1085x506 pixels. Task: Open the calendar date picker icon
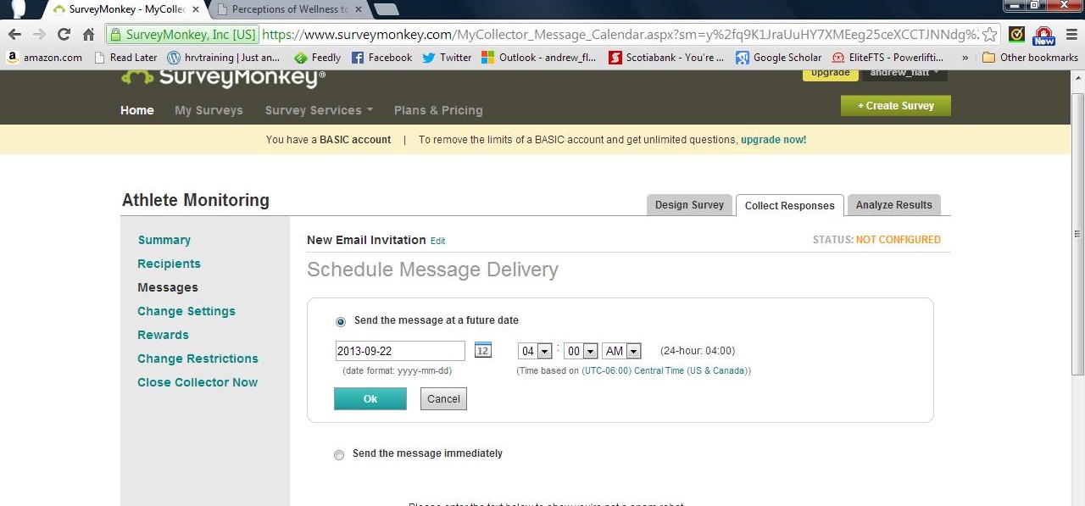(x=482, y=350)
